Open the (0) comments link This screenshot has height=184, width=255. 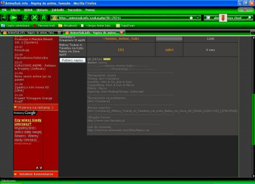pos(121,50)
